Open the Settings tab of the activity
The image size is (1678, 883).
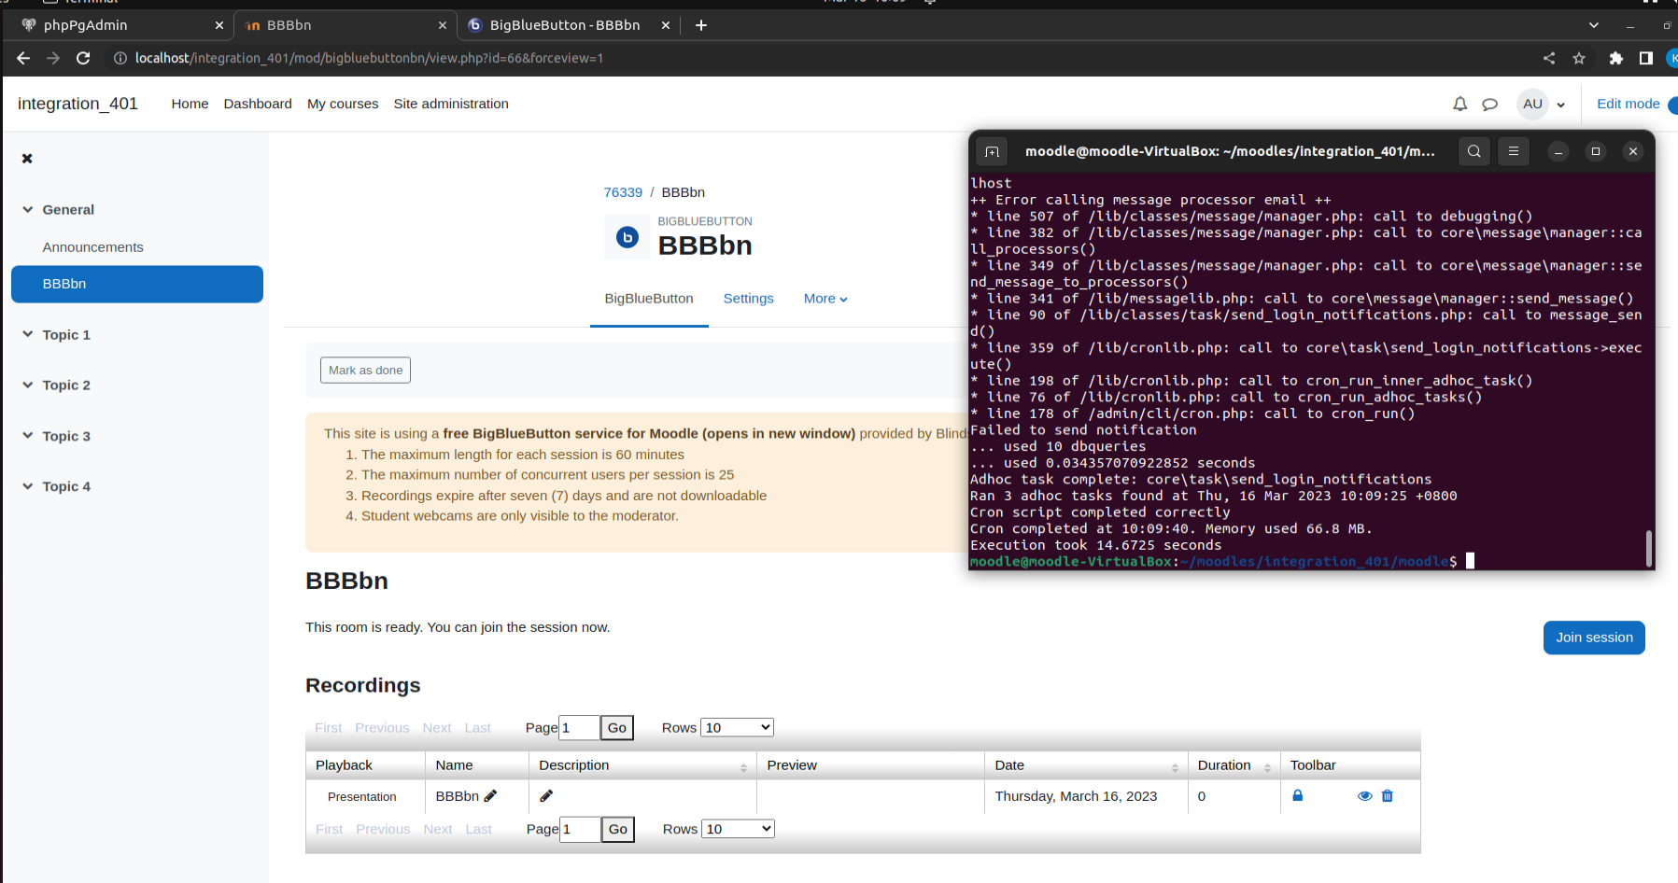748,299
